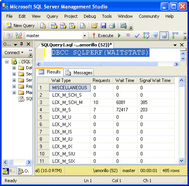Click the DBCC SQLPERF(WAITSTATS) query text
189x186 pixels.
click(x=100, y=53)
